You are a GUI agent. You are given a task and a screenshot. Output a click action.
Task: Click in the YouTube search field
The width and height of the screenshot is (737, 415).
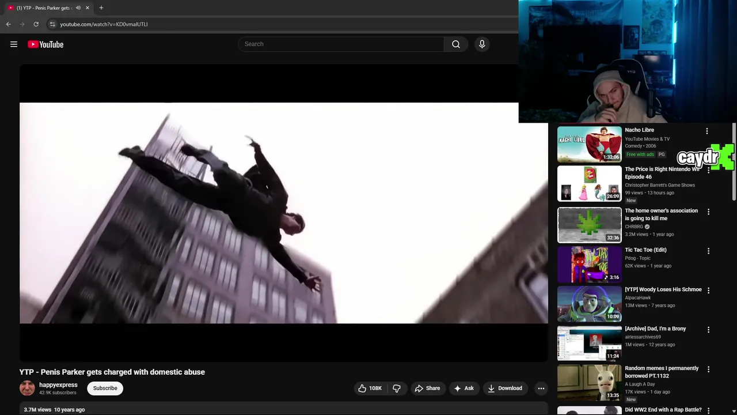click(x=341, y=44)
